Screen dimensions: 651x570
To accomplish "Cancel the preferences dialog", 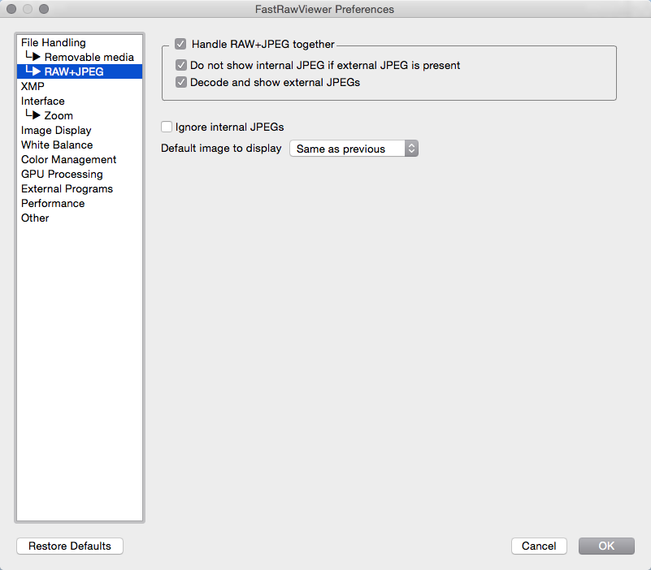I will pos(539,546).
